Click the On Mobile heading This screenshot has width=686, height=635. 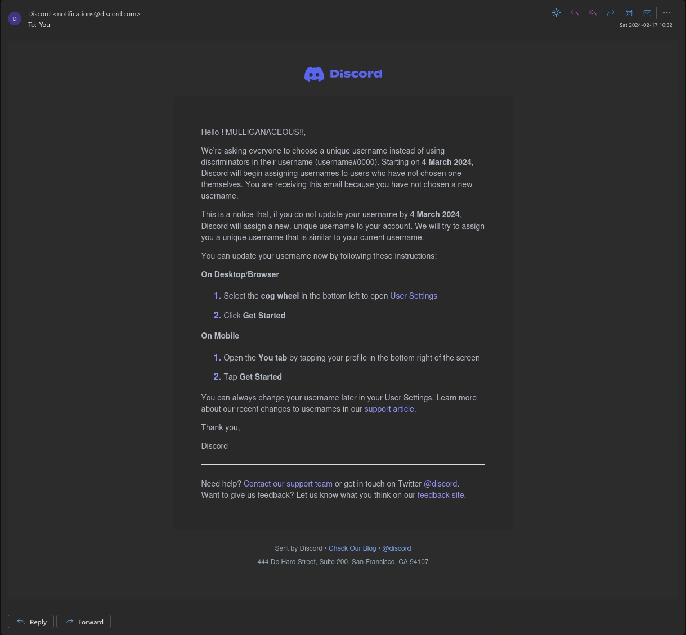coord(220,336)
